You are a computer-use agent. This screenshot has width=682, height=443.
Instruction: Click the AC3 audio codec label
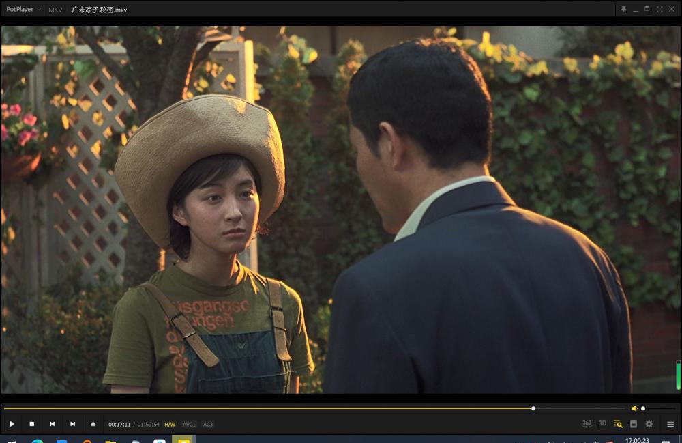coord(208,425)
